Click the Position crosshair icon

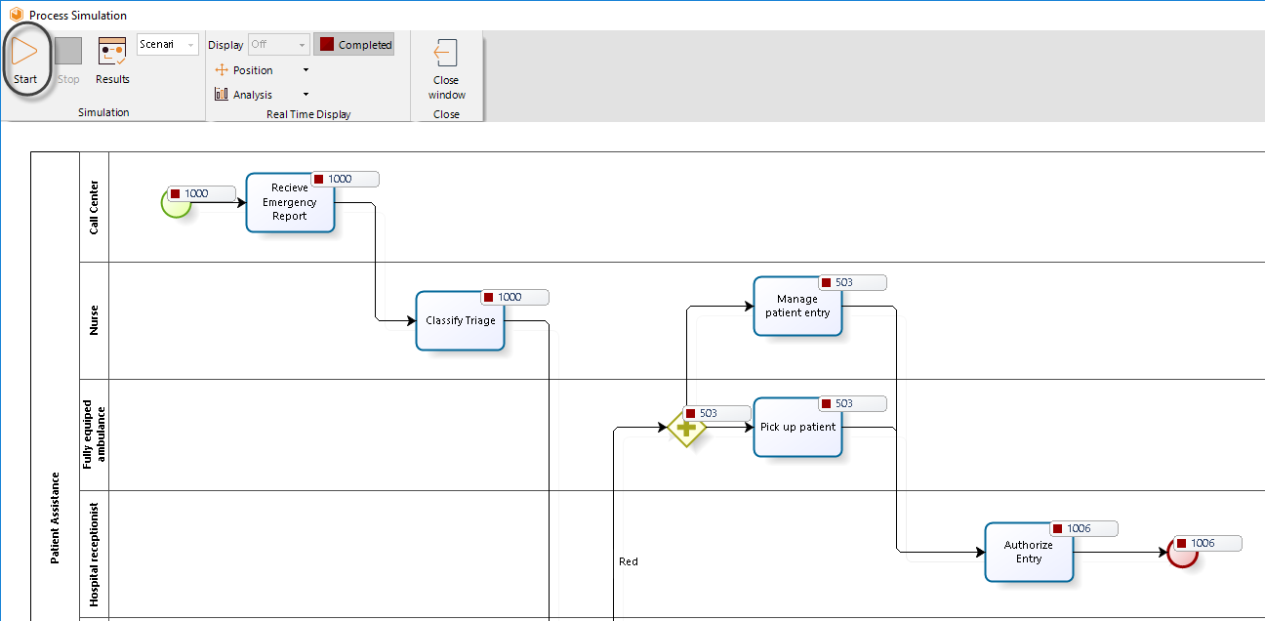coord(222,70)
